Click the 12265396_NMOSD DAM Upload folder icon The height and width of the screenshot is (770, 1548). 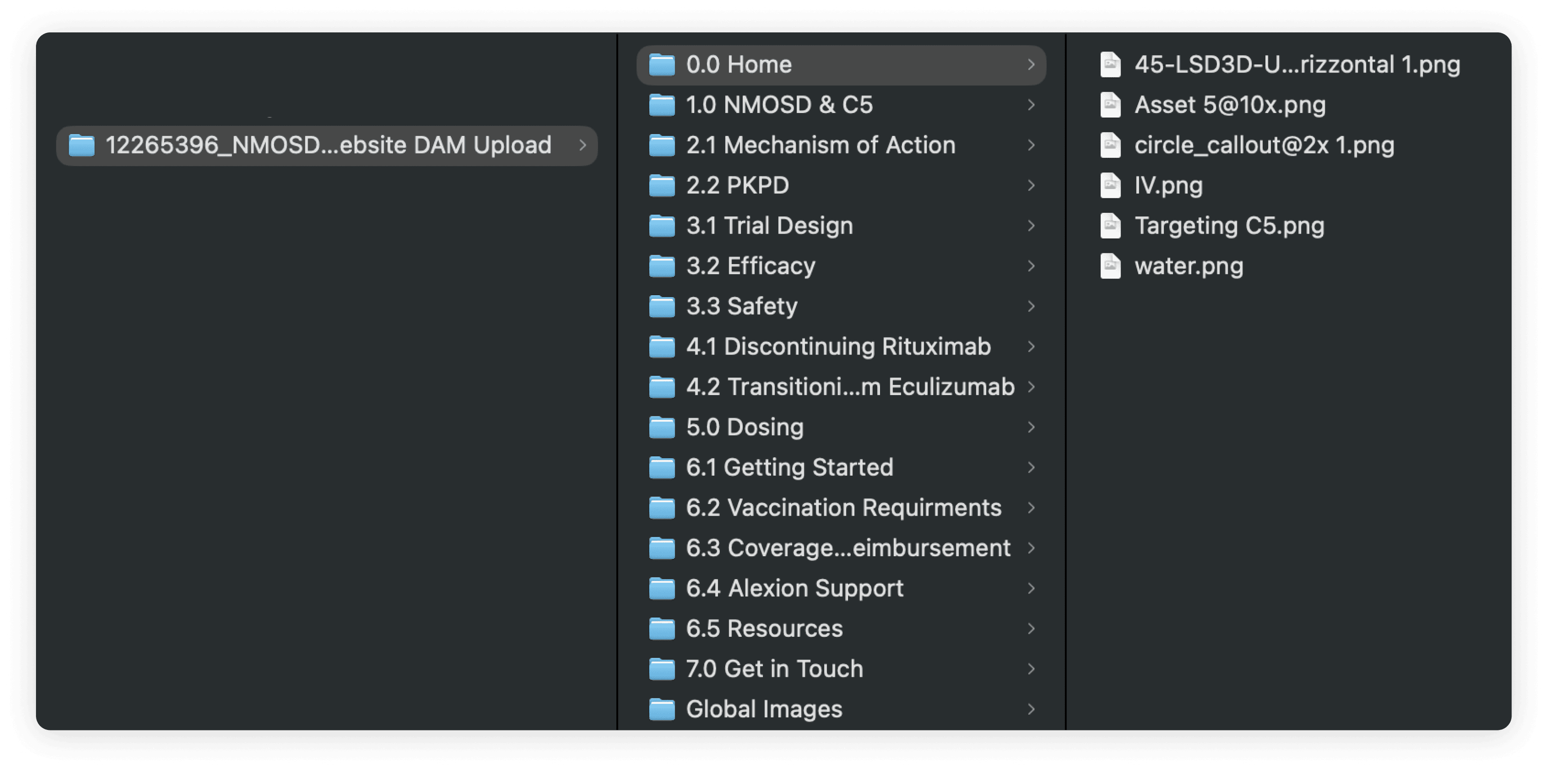[81, 145]
